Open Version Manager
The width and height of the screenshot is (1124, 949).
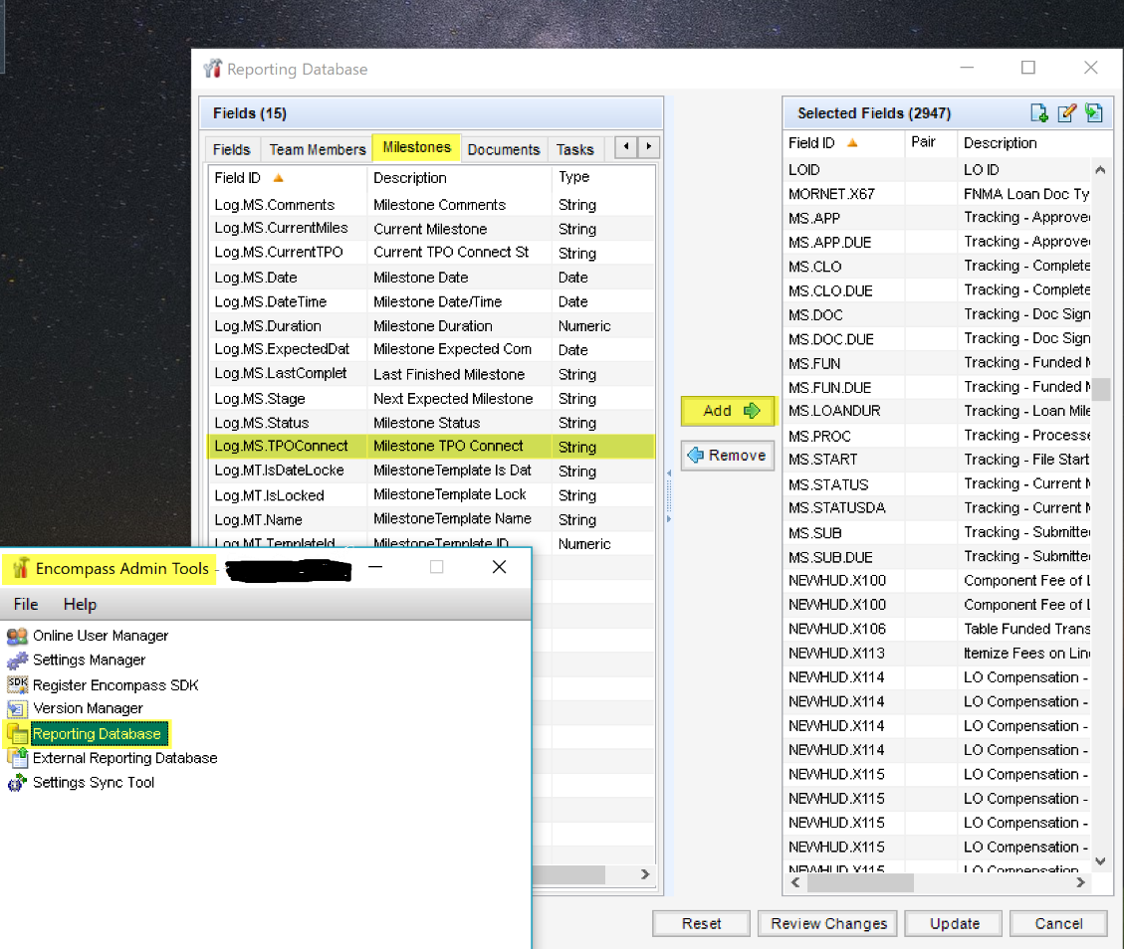pos(88,708)
